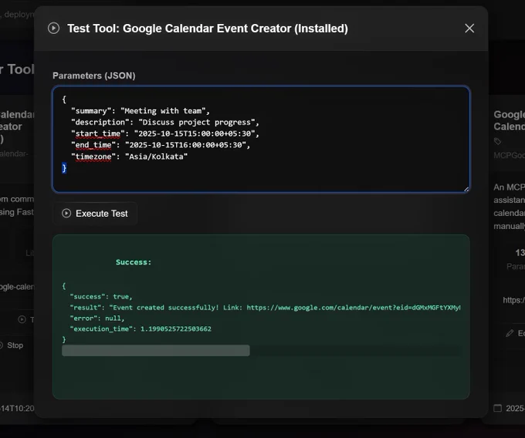This screenshot has width=525, height=438.
Task: Click the "success": true line in the output
Action: tap(101, 297)
